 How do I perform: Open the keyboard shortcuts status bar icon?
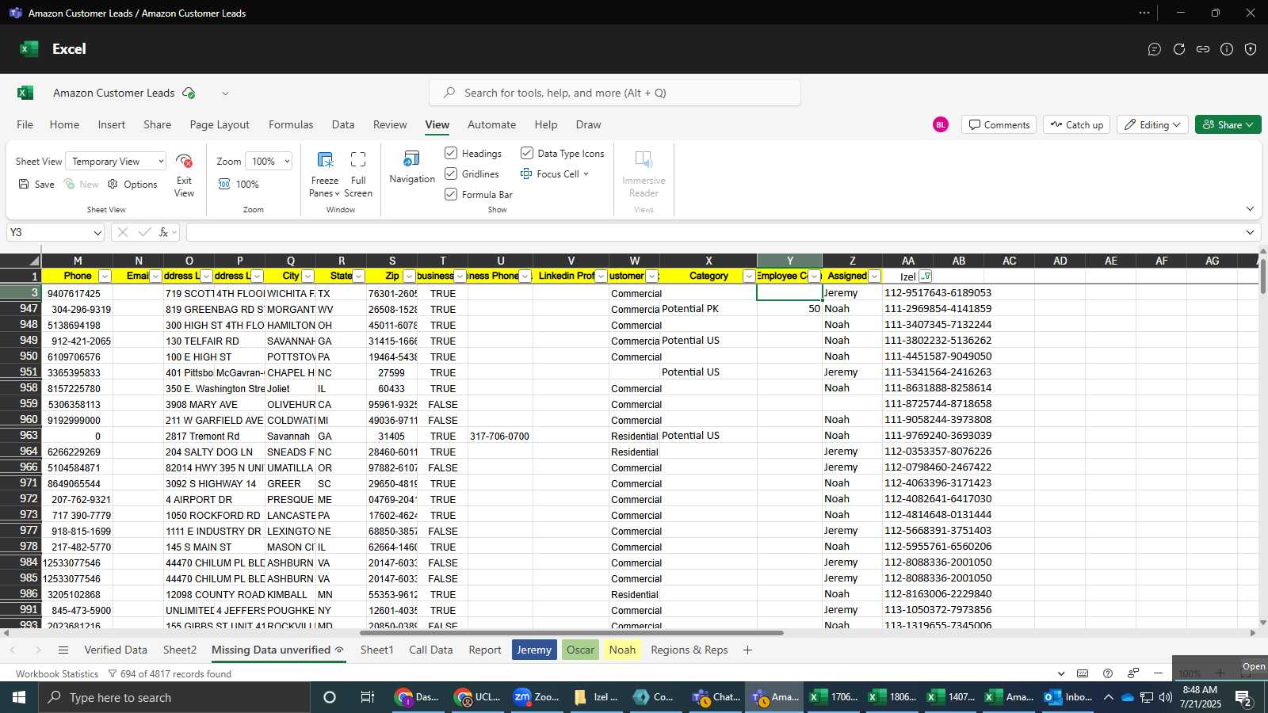(1083, 673)
